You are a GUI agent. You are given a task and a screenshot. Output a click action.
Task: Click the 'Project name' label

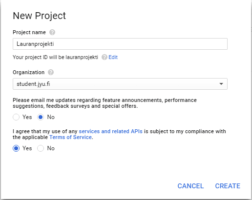coord(29,32)
